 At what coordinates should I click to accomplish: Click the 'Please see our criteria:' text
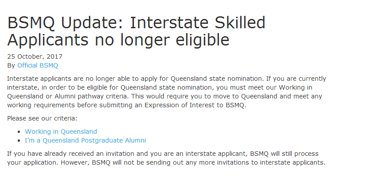click(42, 118)
